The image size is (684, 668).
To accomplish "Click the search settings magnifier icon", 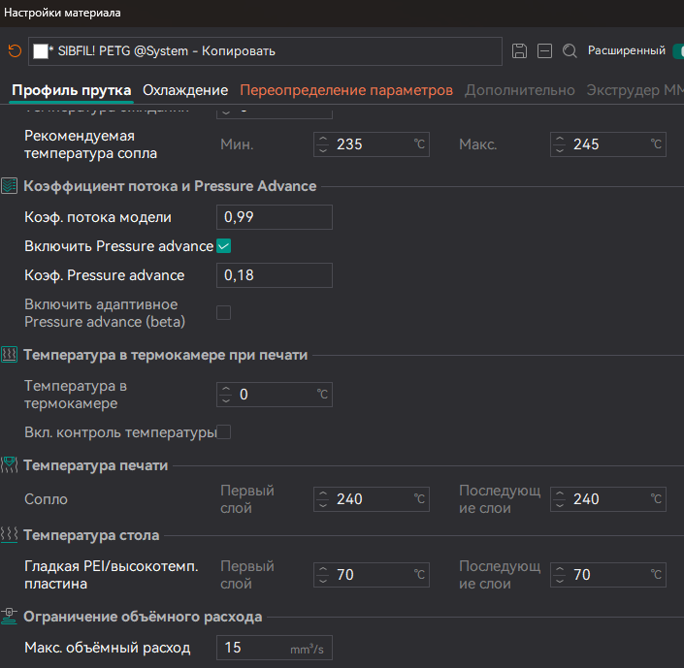I will (570, 51).
